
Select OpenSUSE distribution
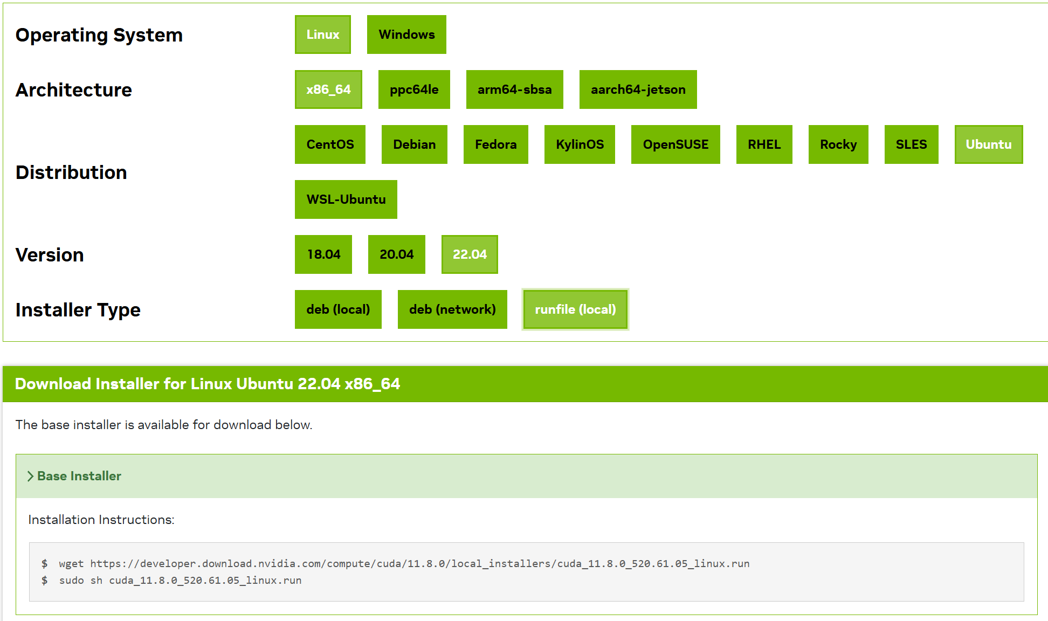tap(675, 144)
